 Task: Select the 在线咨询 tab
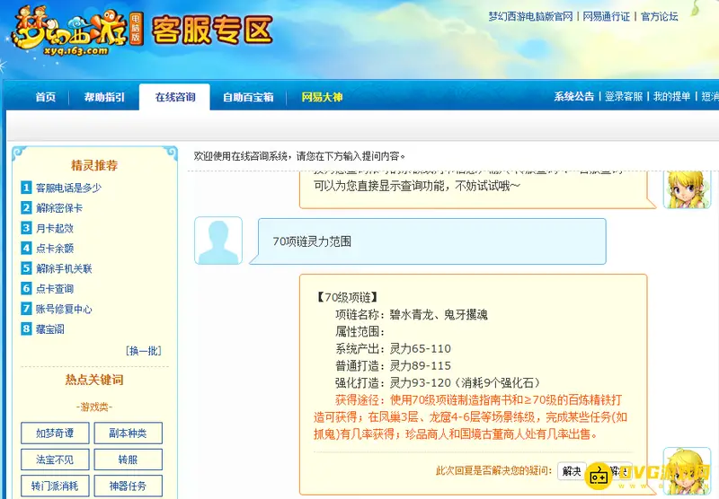[174, 97]
